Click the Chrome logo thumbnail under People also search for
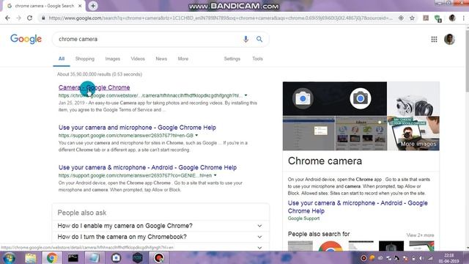Image resolution: width=469 pixels, height=264 pixels. pyautogui.click(x=330, y=246)
